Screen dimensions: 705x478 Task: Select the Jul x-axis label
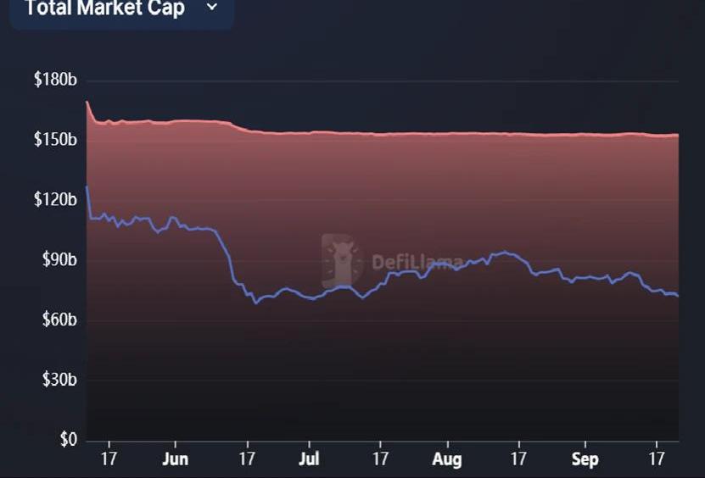click(310, 459)
